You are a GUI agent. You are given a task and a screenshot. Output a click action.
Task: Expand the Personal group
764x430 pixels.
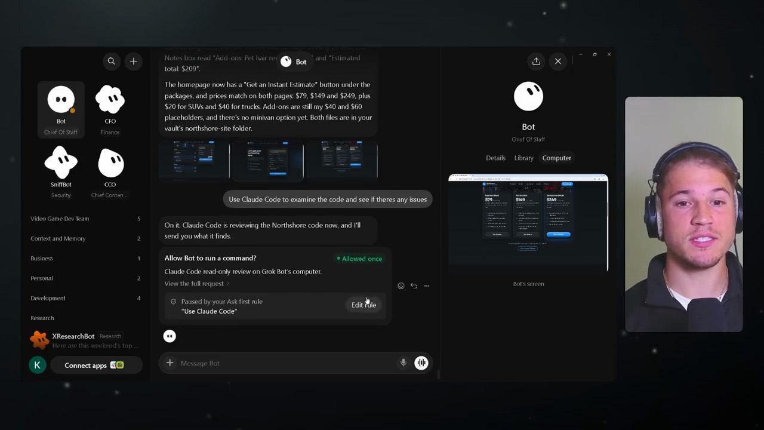85,278
